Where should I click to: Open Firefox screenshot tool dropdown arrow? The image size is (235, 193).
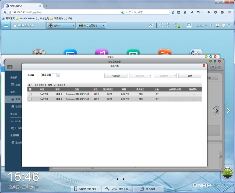(x=203, y=12)
